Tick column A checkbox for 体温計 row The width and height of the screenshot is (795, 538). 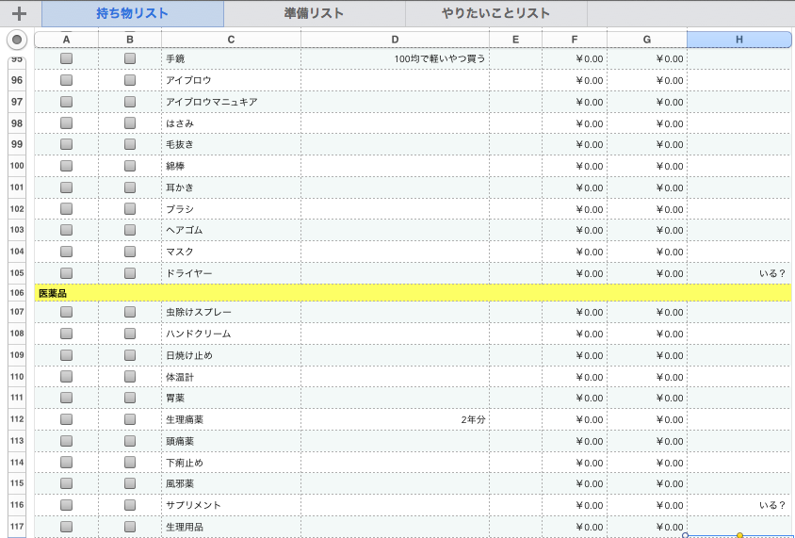pyautogui.click(x=66, y=377)
